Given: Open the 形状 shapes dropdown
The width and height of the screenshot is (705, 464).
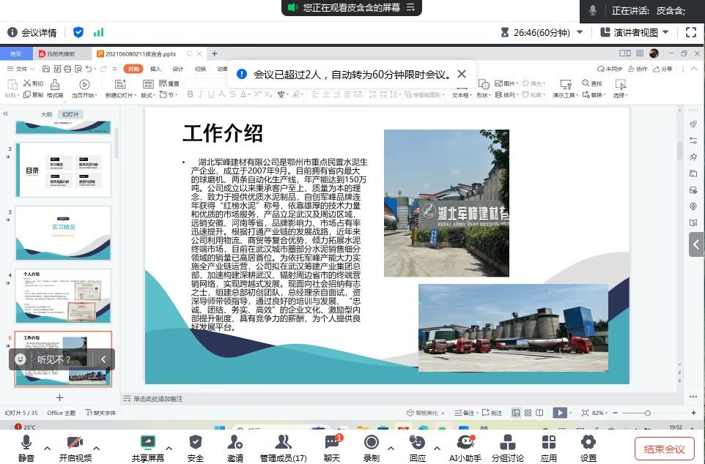Looking at the screenshot, I should (484, 89).
